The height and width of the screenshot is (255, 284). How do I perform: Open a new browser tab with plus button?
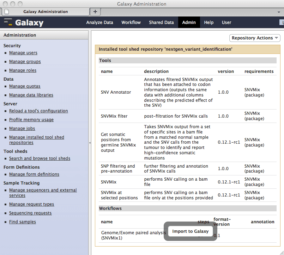pos(95,12)
